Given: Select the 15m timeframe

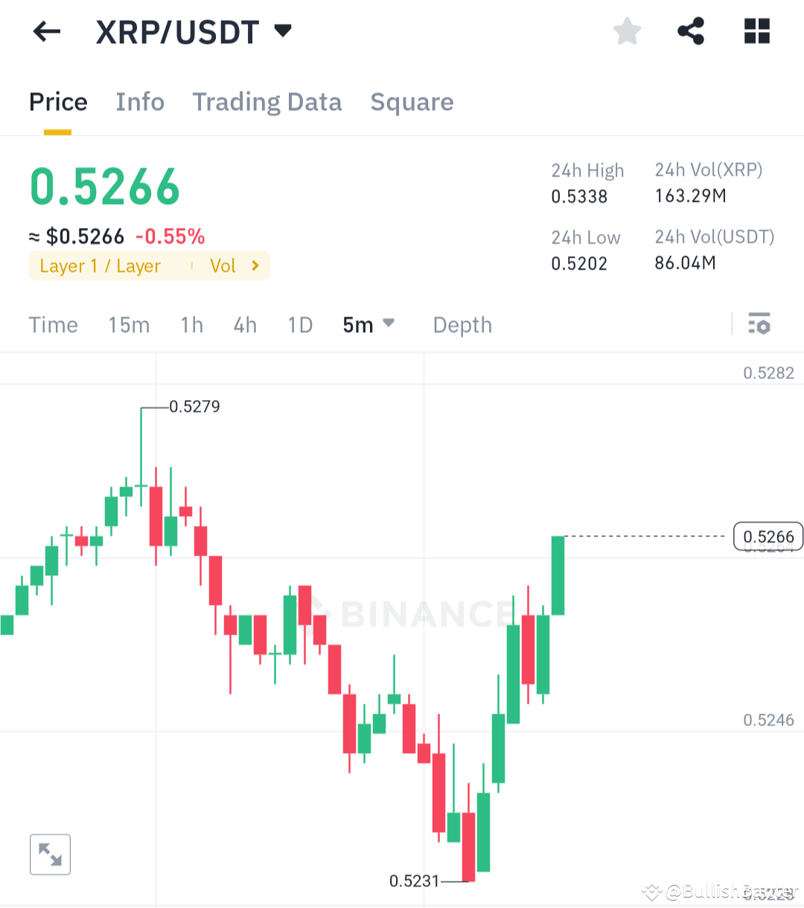Looking at the screenshot, I should [x=129, y=325].
